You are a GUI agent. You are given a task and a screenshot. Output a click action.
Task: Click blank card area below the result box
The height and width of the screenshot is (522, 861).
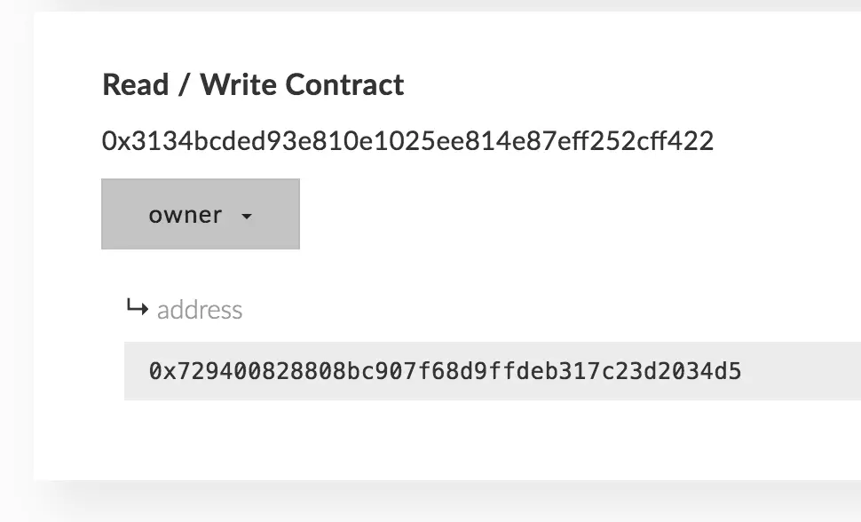tap(439, 439)
